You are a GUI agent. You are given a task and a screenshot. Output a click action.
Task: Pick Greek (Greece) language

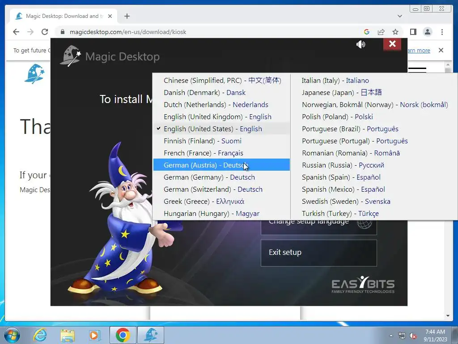[222, 201]
